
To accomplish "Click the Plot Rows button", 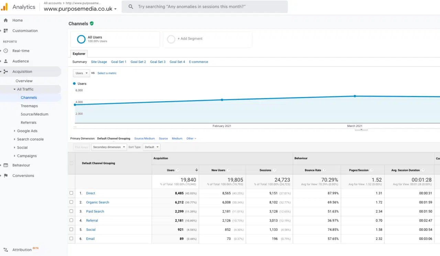I will pyautogui.click(x=81, y=147).
